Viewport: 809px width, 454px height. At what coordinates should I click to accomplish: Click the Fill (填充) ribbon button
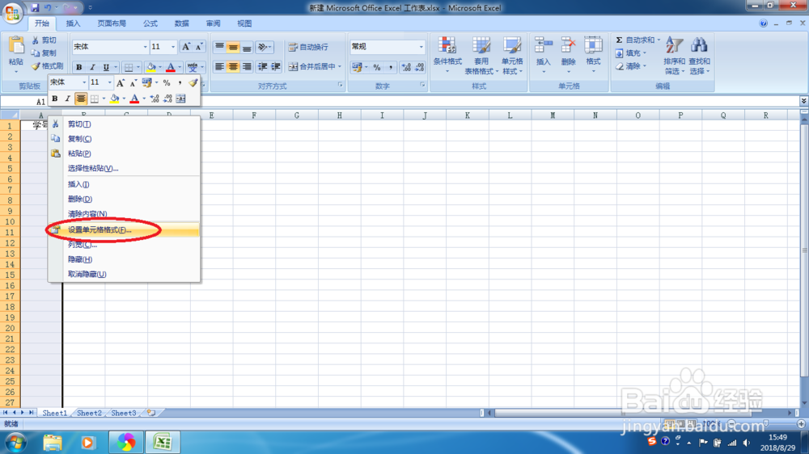coord(630,53)
